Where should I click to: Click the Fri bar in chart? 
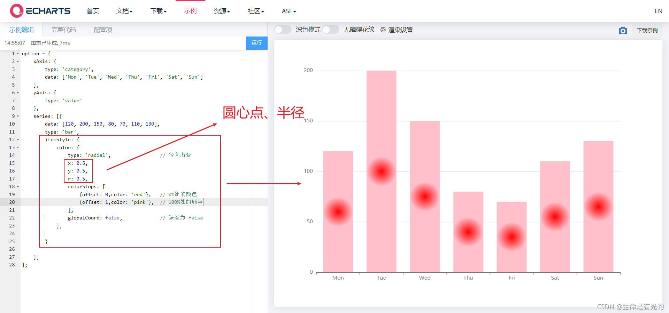click(x=512, y=237)
